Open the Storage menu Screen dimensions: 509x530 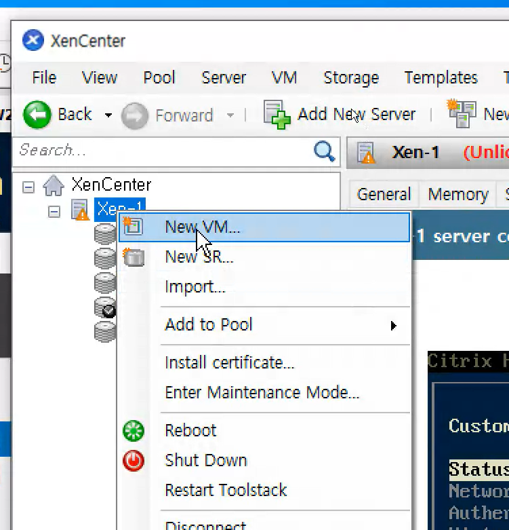pos(351,78)
